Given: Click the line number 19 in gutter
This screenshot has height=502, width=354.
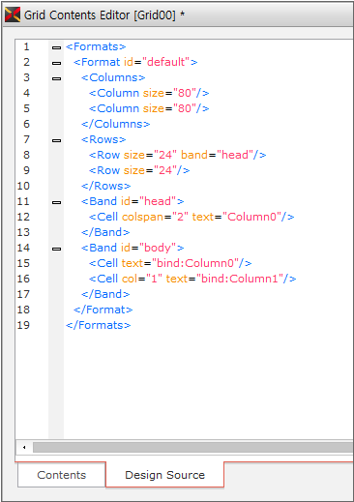Looking at the screenshot, I should point(23,325).
